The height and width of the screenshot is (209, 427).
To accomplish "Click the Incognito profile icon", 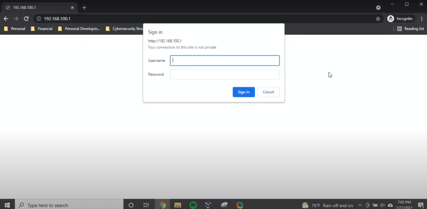I will click(x=391, y=19).
